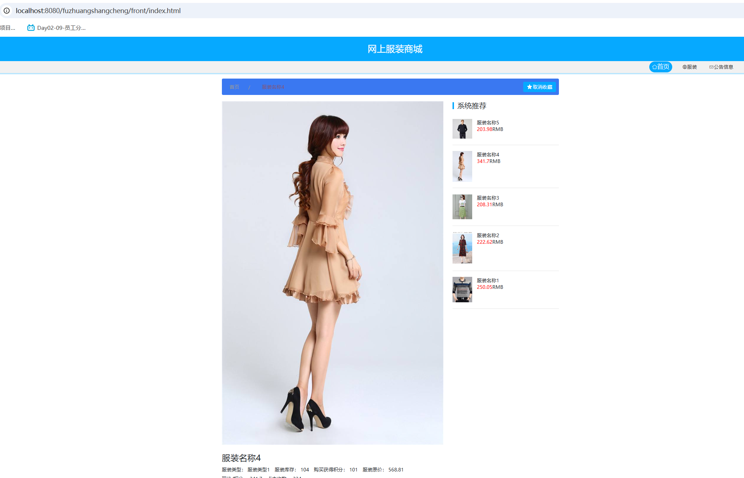Click the 网上服装商城 header title
Viewport: 744px width, 478px height.
pos(395,49)
